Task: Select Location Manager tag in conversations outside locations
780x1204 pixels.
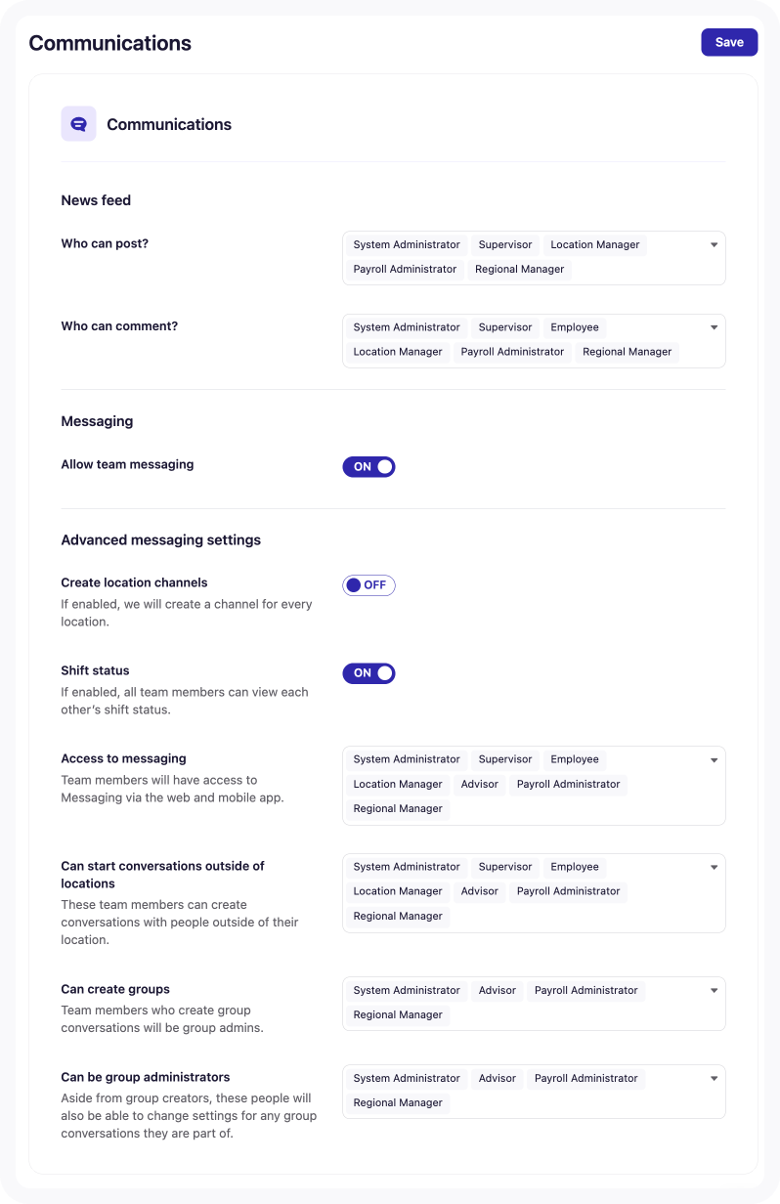Action: (x=398, y=890)
